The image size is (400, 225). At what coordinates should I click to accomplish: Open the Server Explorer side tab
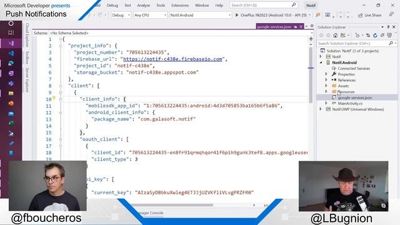tap(27, 80)
